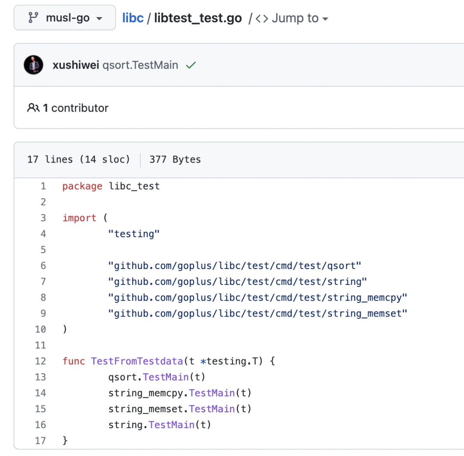Image resolution: width=464 pixels, height=456 pixels.
Task: Click the git branch icon
Action: [33, 18]
